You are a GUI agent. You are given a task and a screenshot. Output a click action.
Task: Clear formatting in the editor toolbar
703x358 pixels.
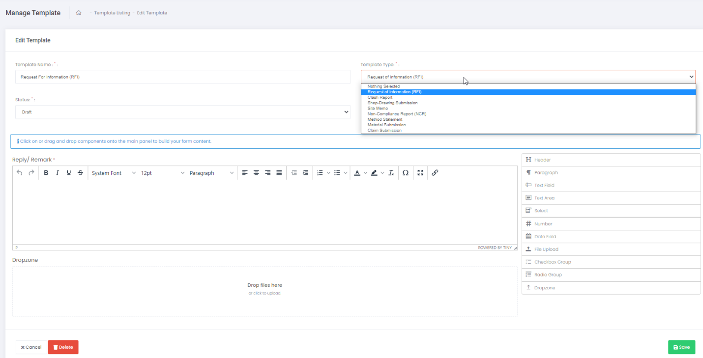point(391,173)
